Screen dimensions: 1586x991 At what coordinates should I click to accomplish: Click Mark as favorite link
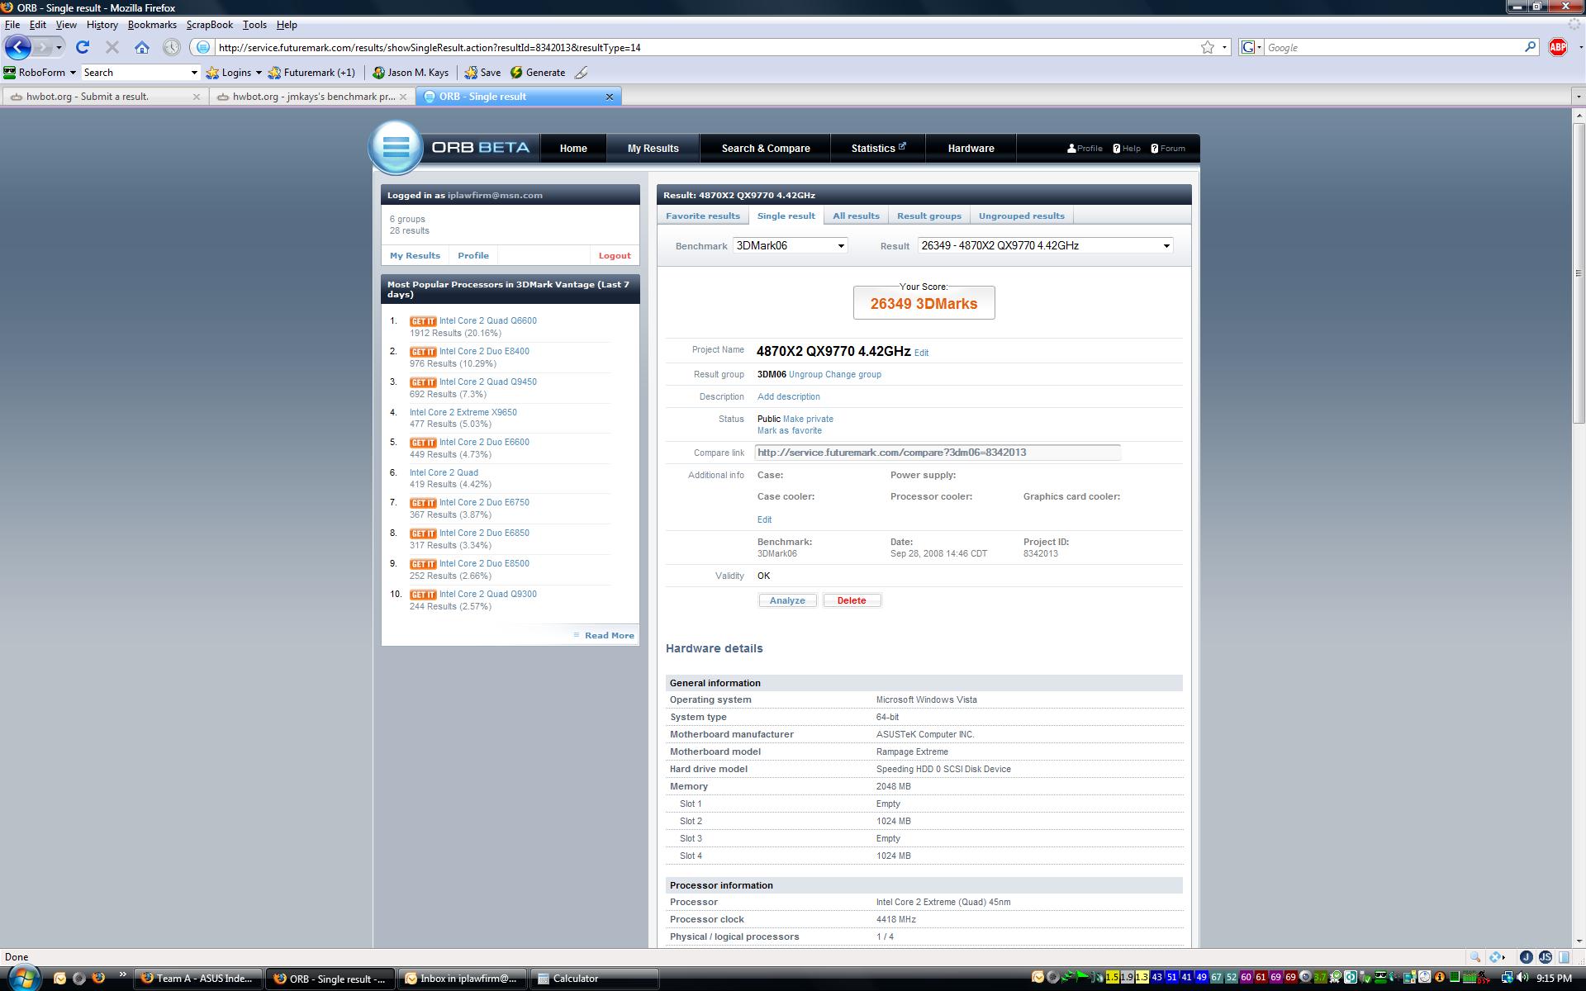pyautogui.click(x=790, y=430)
